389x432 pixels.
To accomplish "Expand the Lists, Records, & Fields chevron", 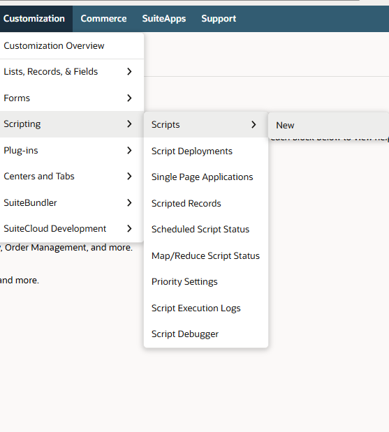I will [129, 72].
